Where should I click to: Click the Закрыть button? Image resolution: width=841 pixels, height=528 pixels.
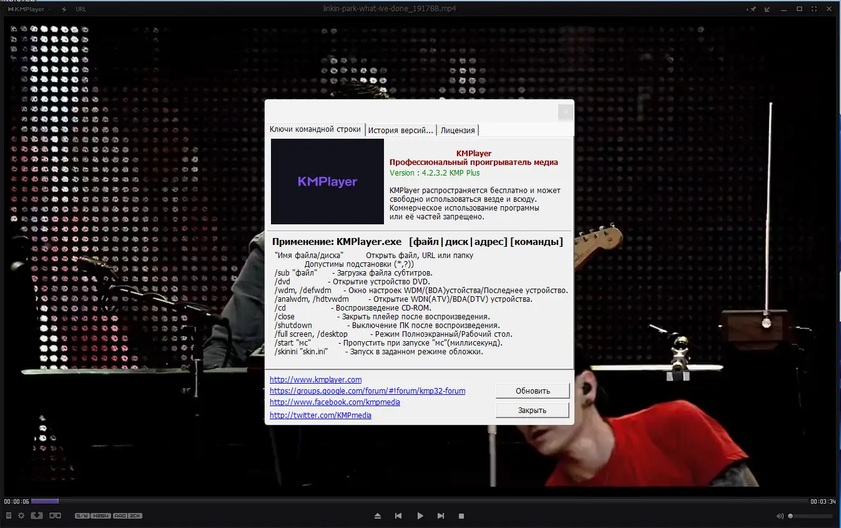coord(533,410)
